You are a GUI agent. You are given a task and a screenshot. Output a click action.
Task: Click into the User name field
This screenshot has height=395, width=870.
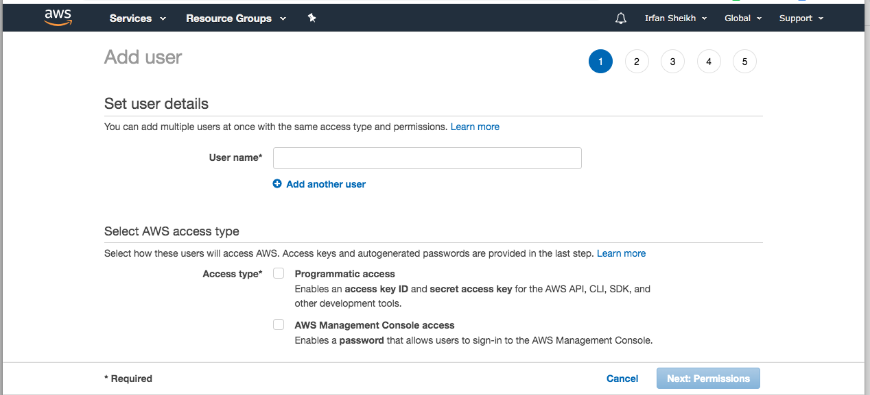427,158
